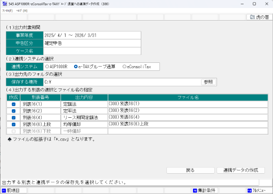The height and width of the screenshot is (194, 273).
Task: Select the ASP1000R radio button
Action: pyautogui.click(x=57, y=67)
